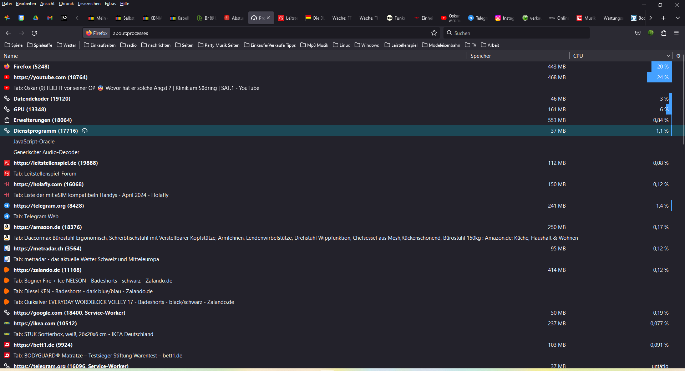The width and height of the screenshot is (685, 371).
Task: Open the Spiele bookmarks folder
Action: [x=14, y=45]
